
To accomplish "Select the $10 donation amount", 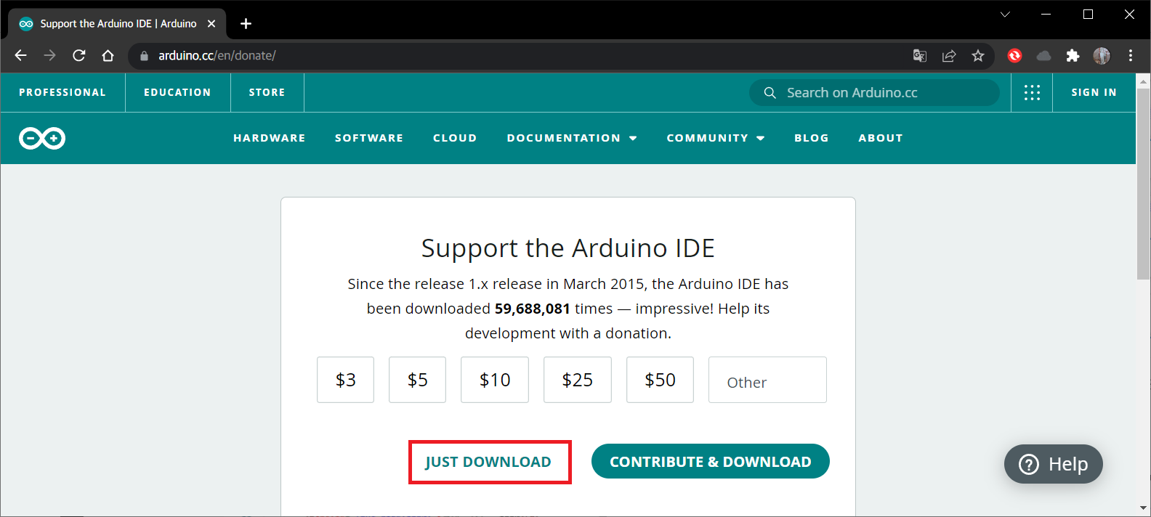I will click(x=495, y=380).
